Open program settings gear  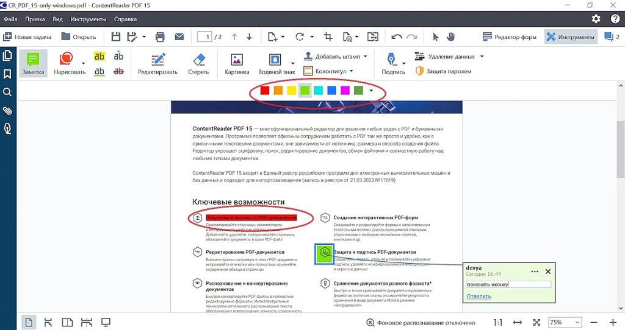point(596,19)
